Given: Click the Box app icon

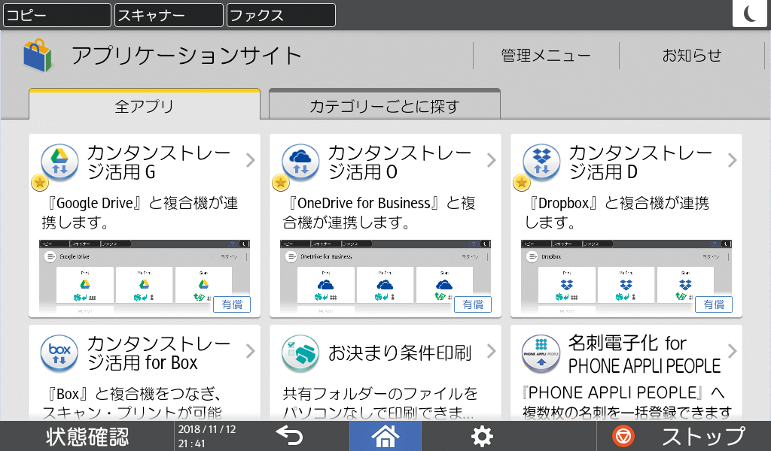Looking at the screenshot, I should point(59,353).
